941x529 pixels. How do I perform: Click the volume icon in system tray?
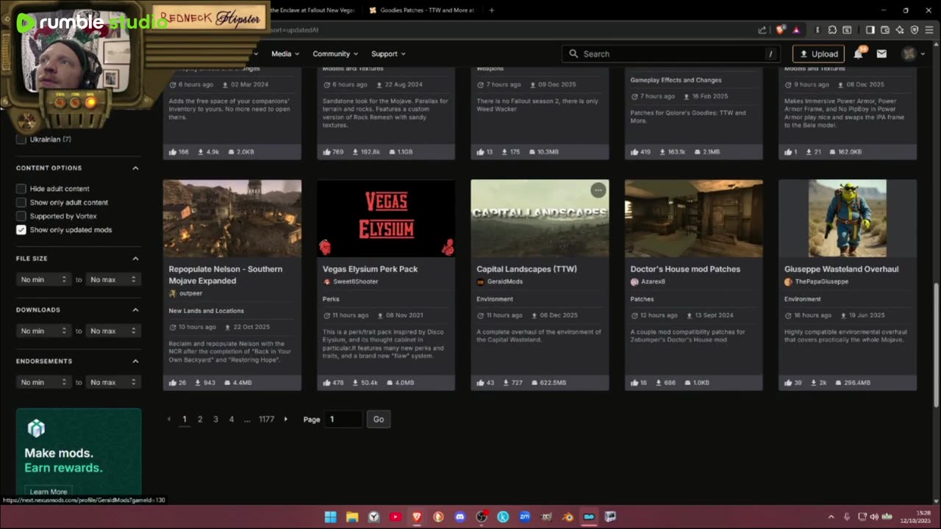click(875, 517)
